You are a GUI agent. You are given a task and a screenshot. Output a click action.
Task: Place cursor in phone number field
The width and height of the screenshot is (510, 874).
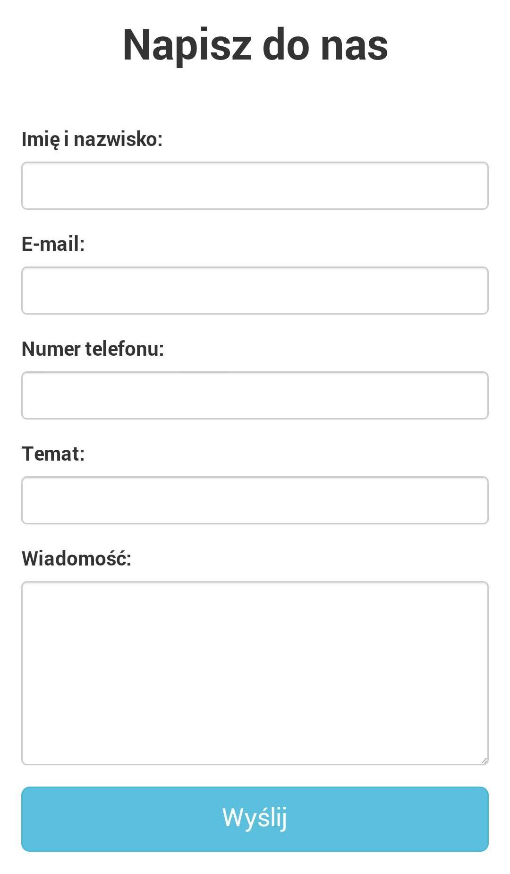pyautogui.click(x=255, y=395)
